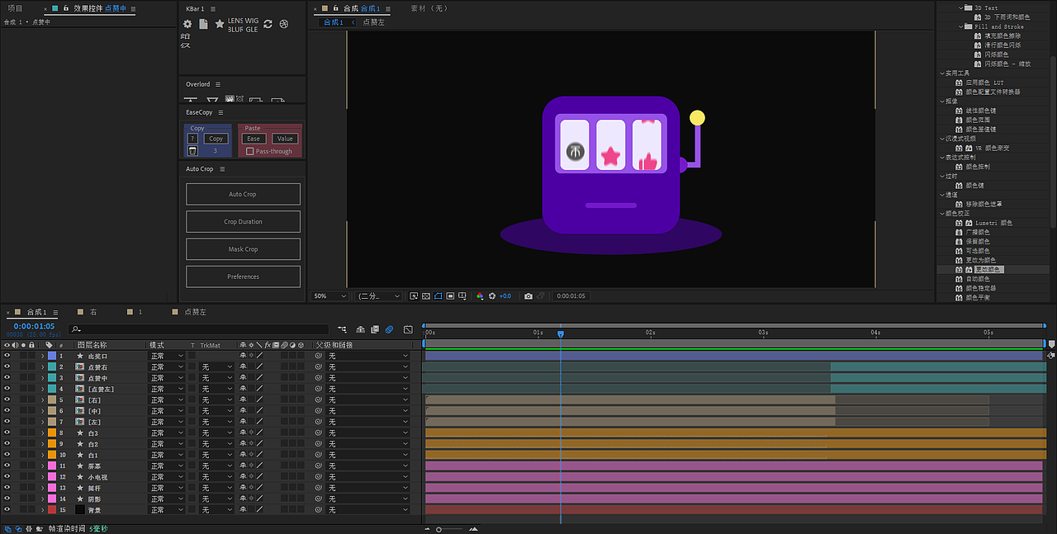Hide the 小电视 layer with its eye icon

pos(7,477)
